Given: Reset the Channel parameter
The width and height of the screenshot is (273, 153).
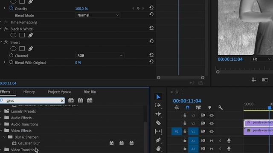Looking at the screenshot, I should coord(151,55).
